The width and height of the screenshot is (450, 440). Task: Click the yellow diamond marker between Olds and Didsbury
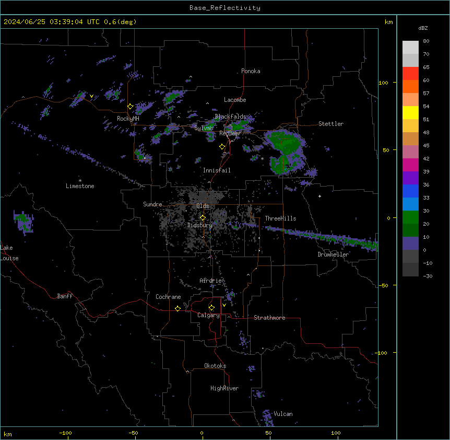pos(203,218)
